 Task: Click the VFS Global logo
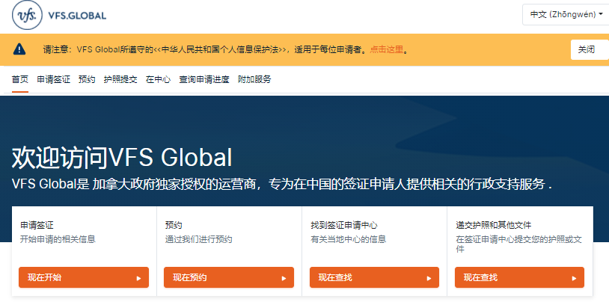58,16
